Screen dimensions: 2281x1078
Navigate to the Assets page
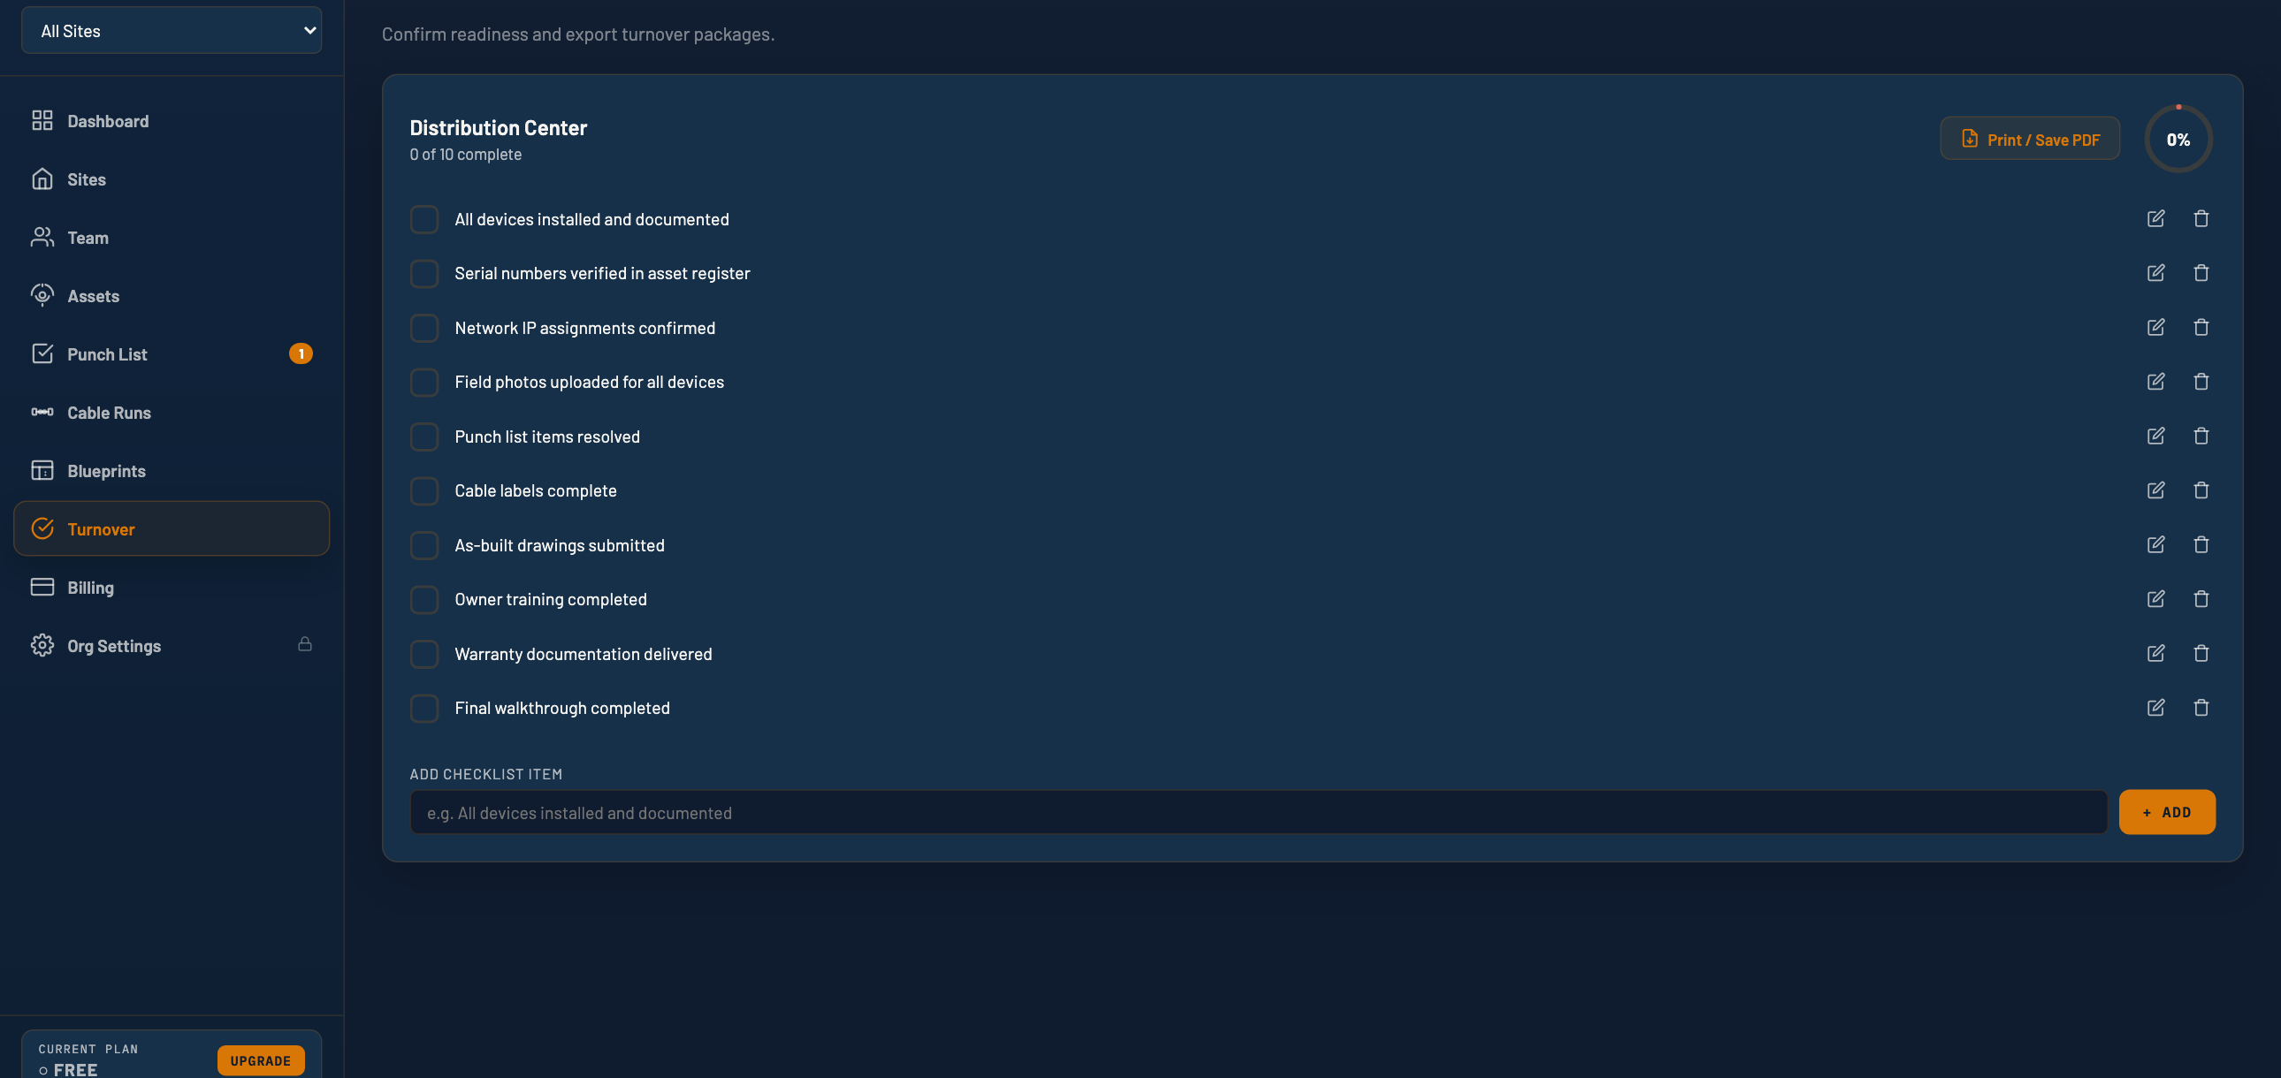(x=93, y=296)
